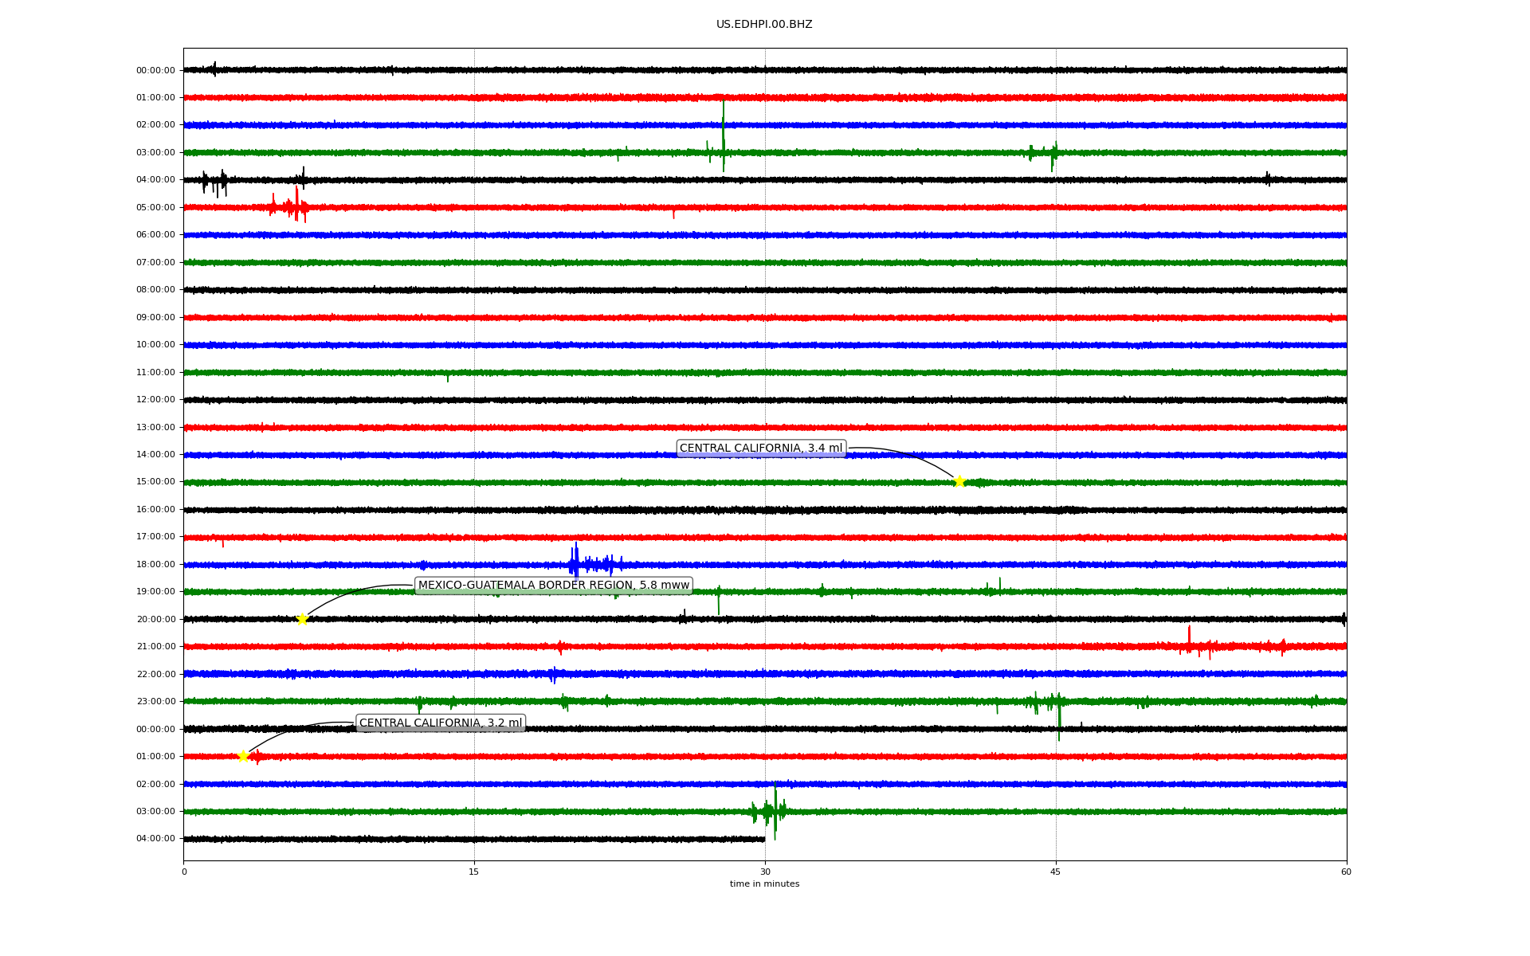
Task: Click the 12:00:00 row time label
Action: click(155, 400)
